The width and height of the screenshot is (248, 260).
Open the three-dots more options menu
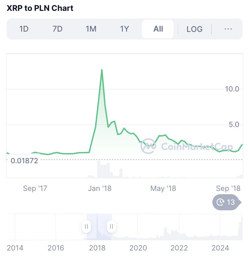tap(228, 29)
